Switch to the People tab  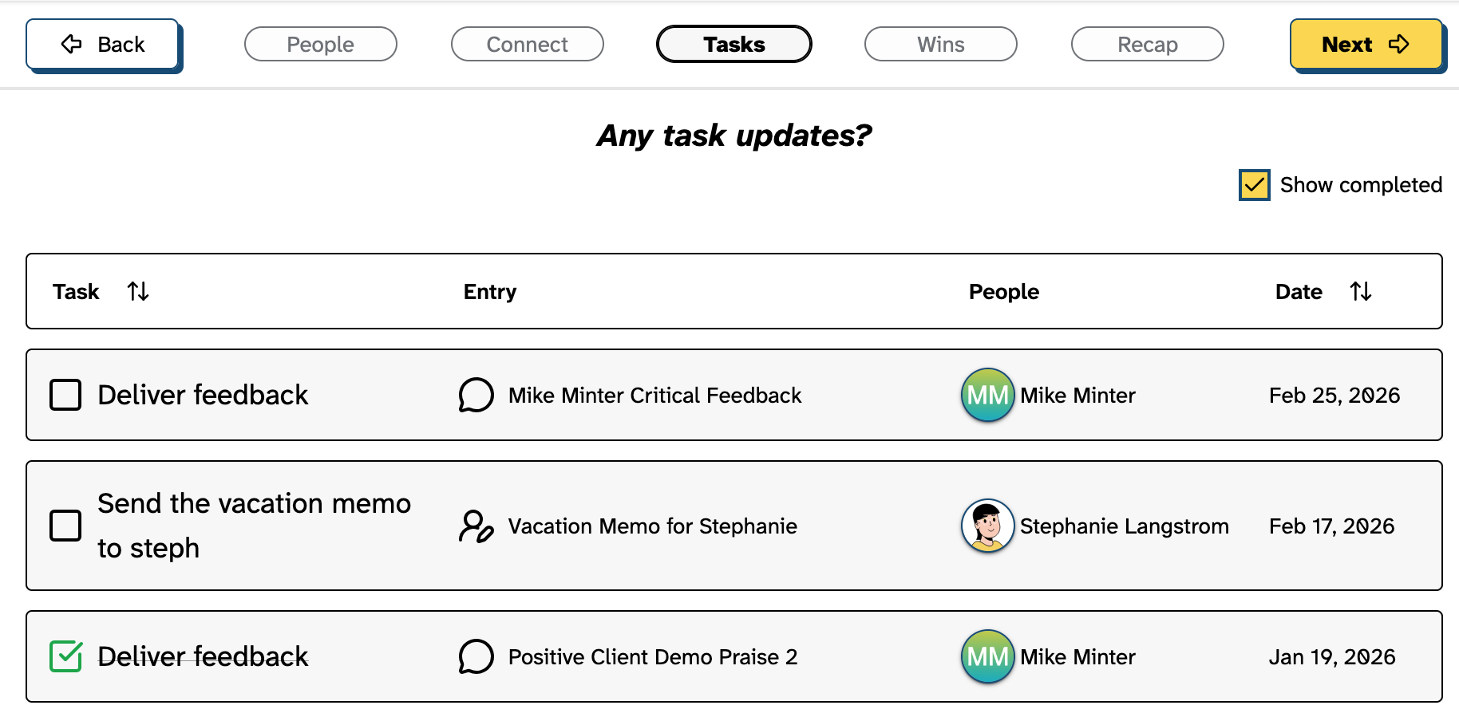point(320,44)
